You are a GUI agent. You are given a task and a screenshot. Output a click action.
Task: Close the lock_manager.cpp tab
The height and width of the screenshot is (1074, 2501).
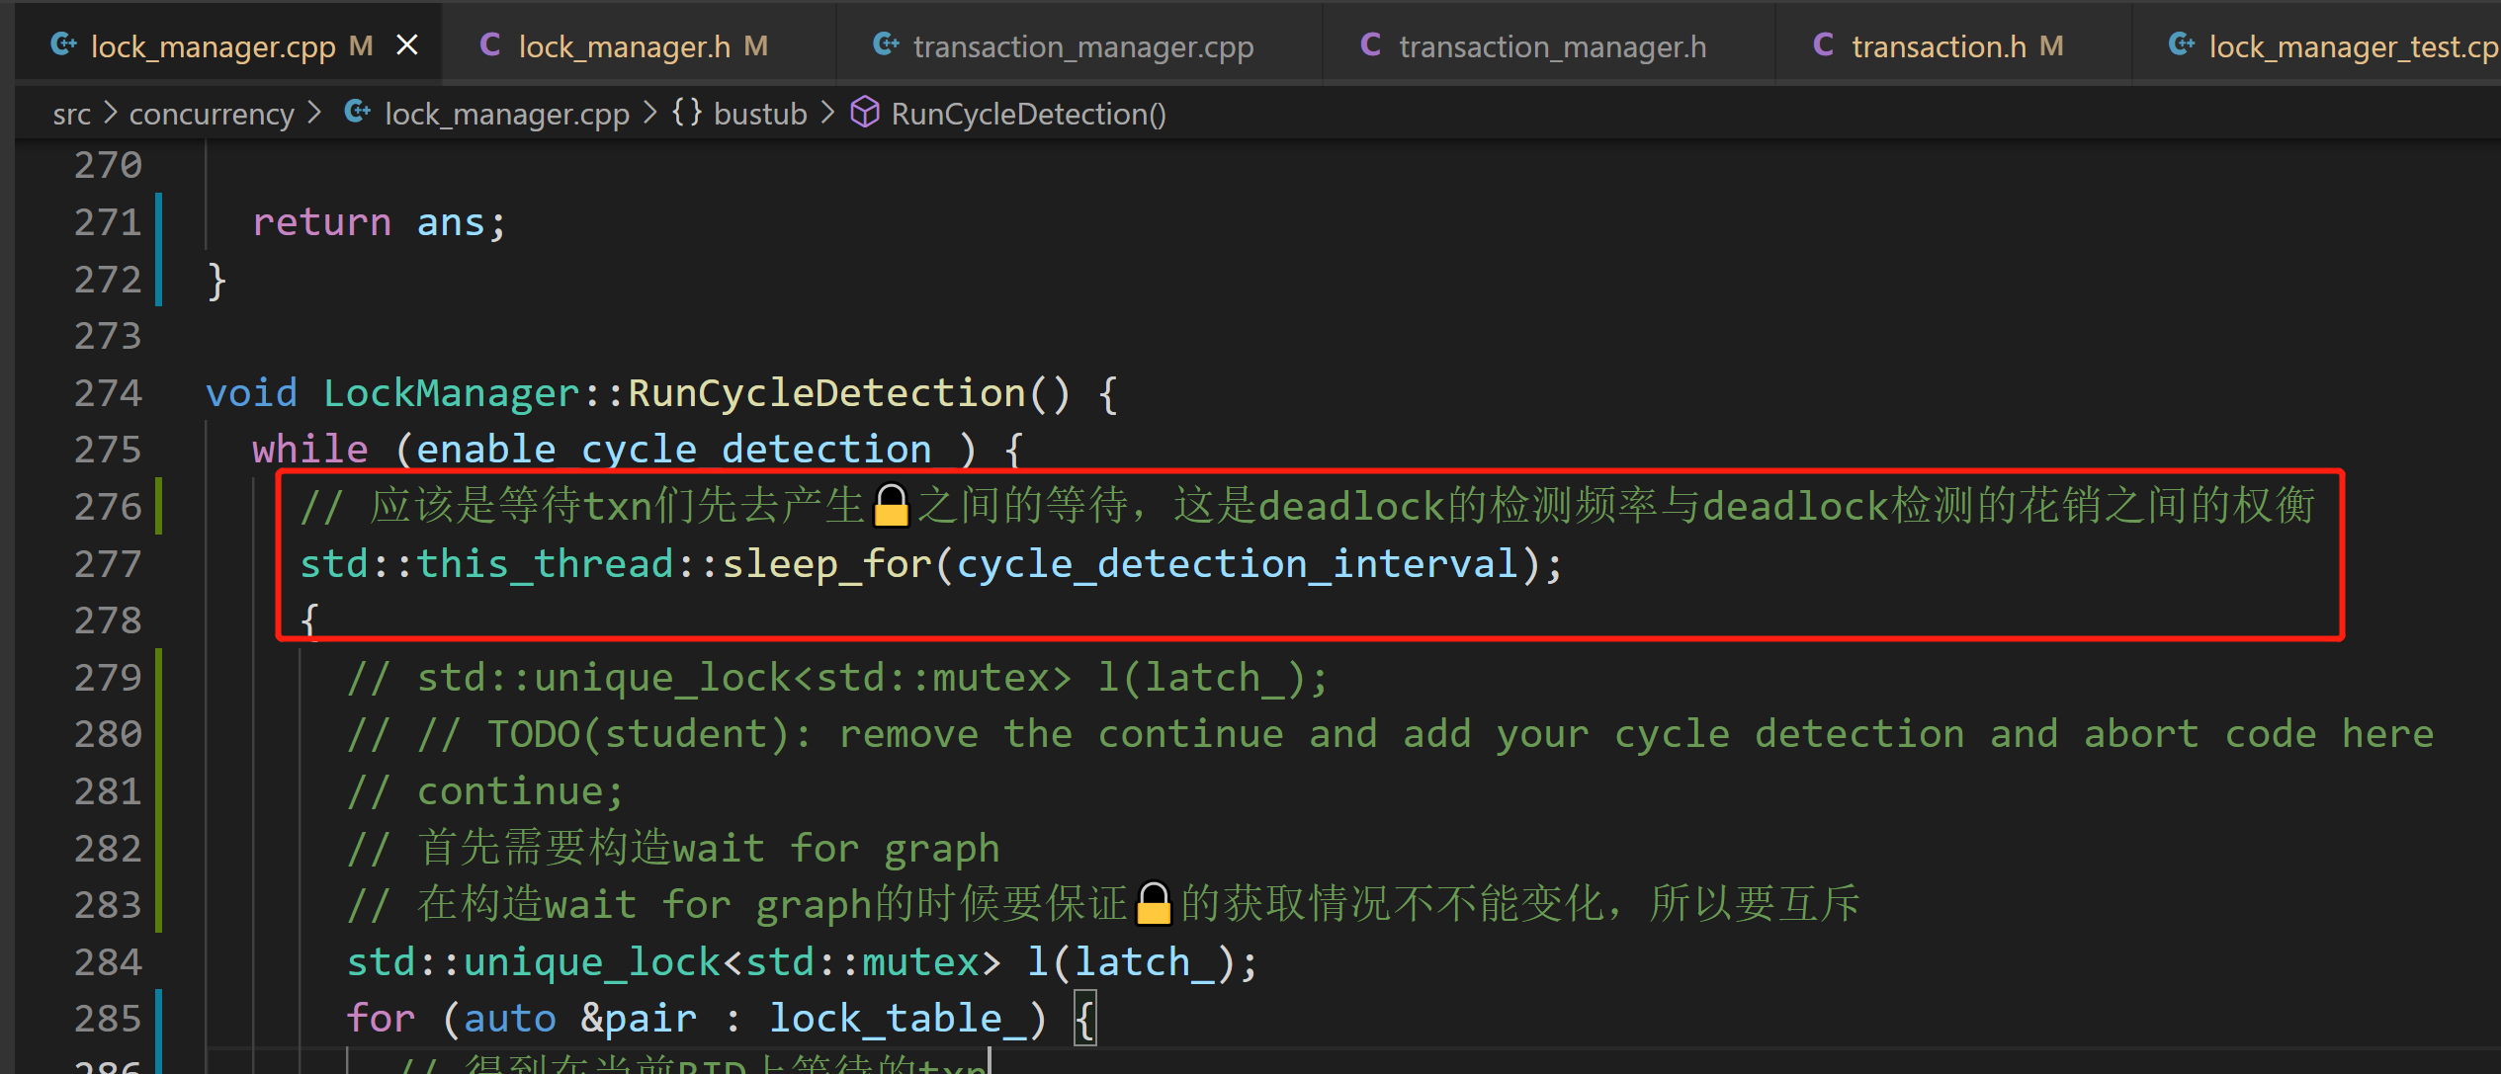[407, 45]
